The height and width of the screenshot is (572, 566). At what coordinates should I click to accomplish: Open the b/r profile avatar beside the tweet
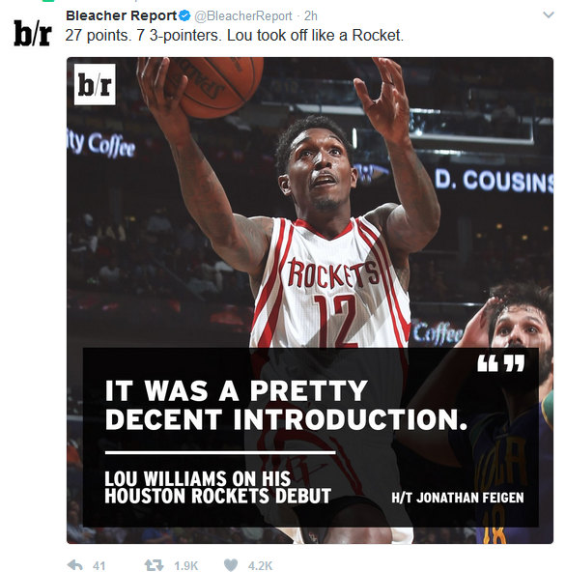click(33, 33)
